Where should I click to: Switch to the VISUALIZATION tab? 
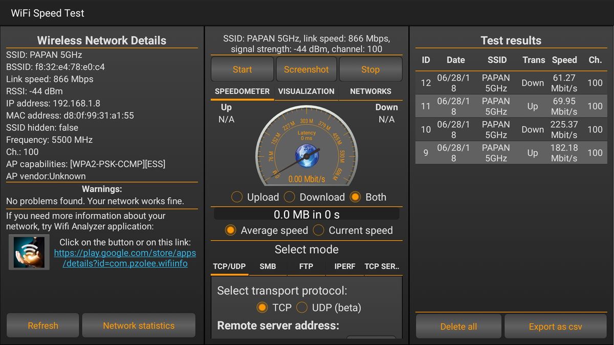(306, 91)
